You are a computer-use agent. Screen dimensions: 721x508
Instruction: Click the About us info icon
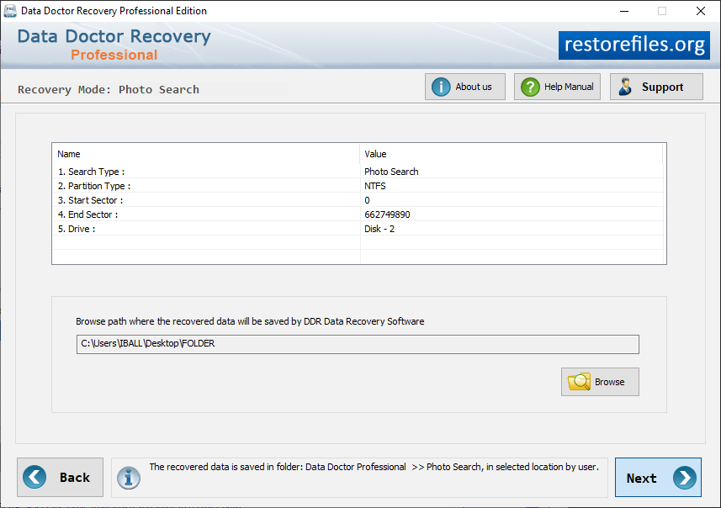[441, 87]
